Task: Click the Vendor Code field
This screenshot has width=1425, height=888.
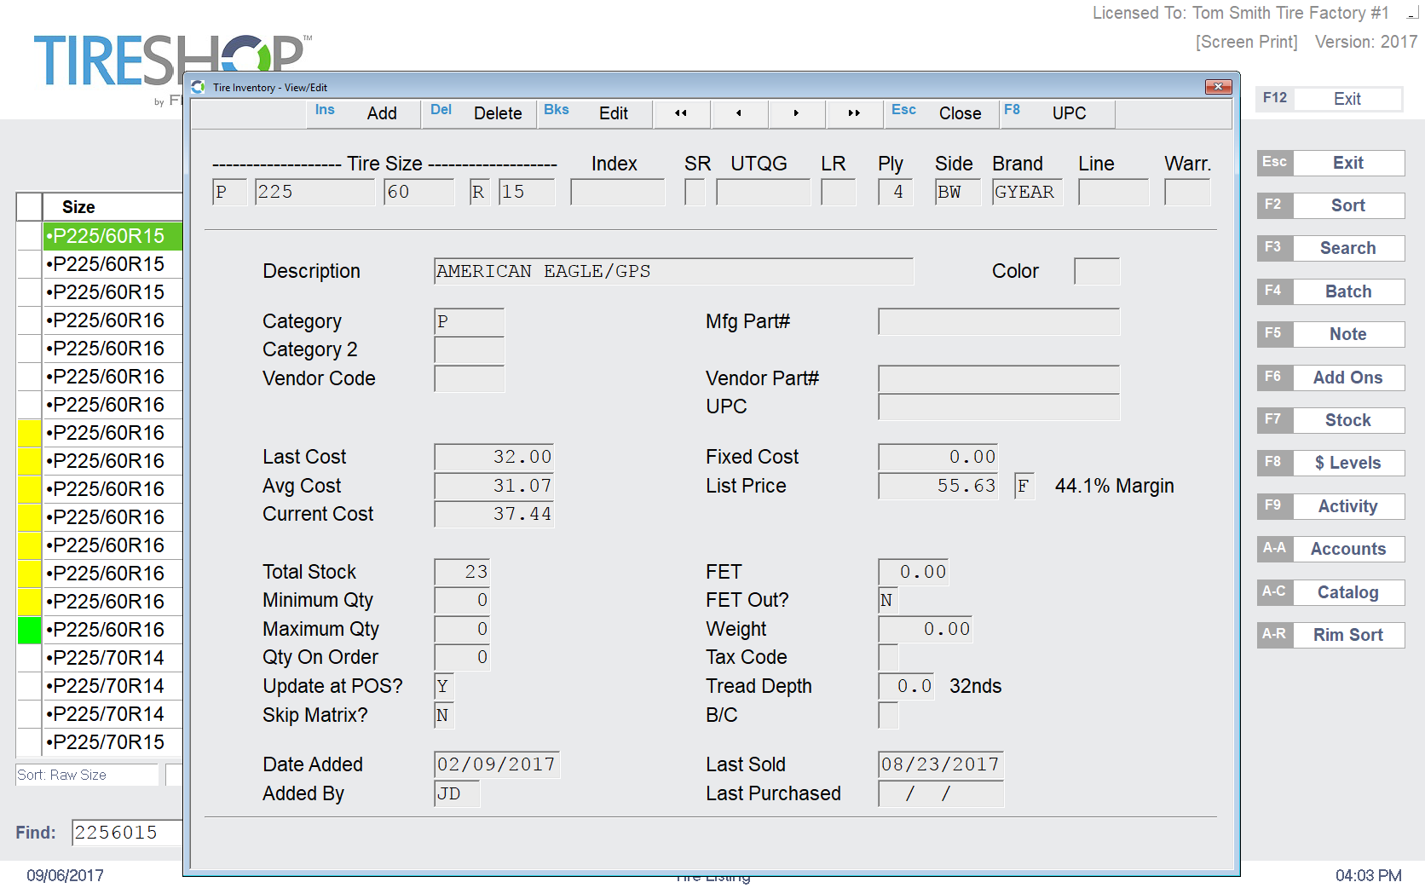Action: pos(469,378)
